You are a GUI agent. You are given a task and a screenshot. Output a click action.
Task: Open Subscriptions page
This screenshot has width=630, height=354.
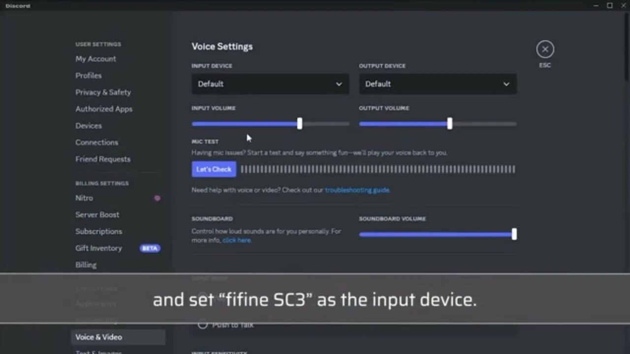pyautogui.click(x=98, y=231)
